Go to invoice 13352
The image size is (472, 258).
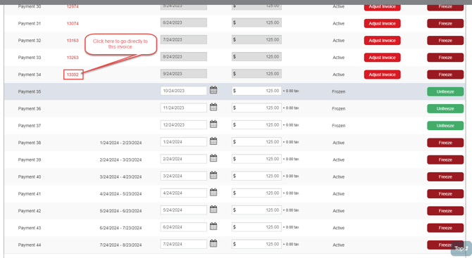click(73, 75)
